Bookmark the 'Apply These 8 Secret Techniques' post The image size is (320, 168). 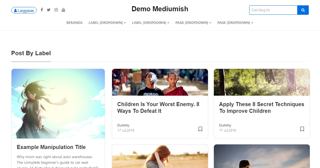tap(302, 129)
